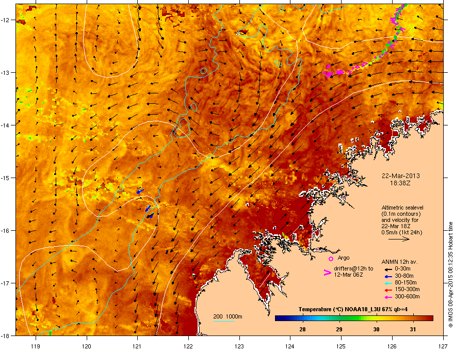Click the date text 22-Mar-2013
The image size is (454, 351).
pos(400,176)
